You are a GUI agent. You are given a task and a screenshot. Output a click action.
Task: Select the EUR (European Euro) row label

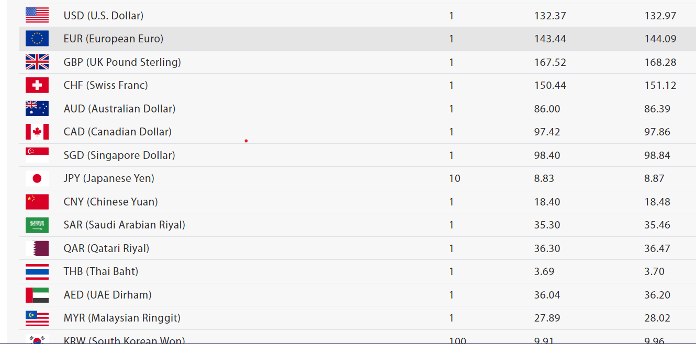(x=114, y=39)
